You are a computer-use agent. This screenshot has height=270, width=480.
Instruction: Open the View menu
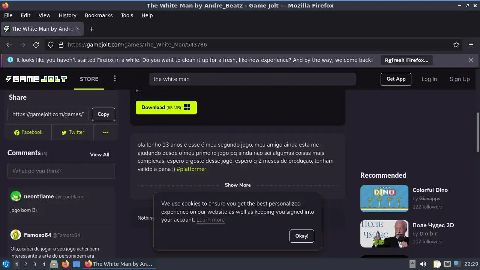click(x=44, y=15)
